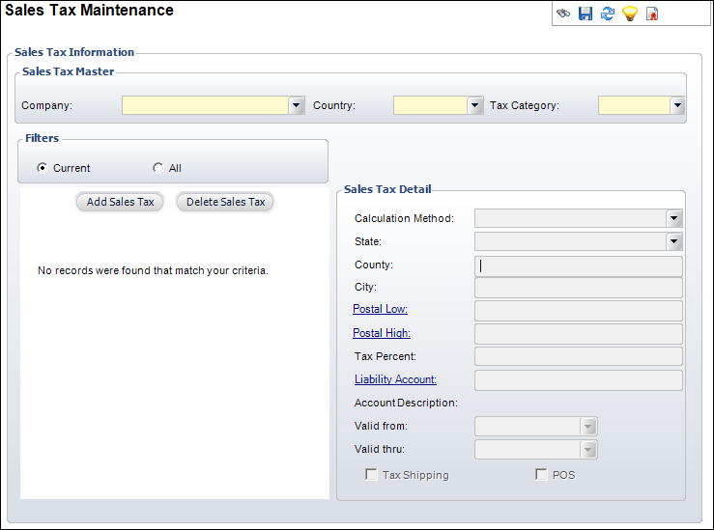The height and width of the screenshot is (530, 714).
Task: Open the Tax Category dropdown
Action: pyautogui.click(x=677, y=105)
